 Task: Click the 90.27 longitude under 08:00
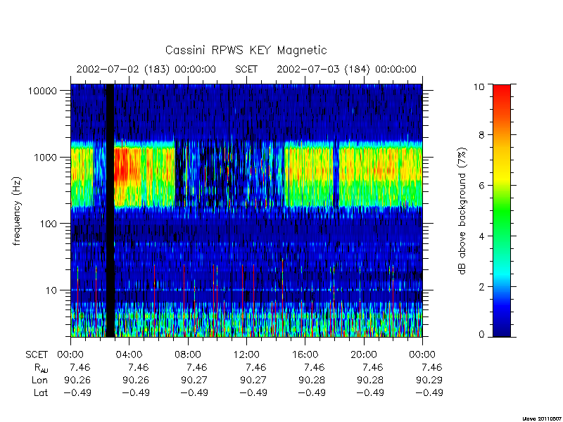(194, 380)
